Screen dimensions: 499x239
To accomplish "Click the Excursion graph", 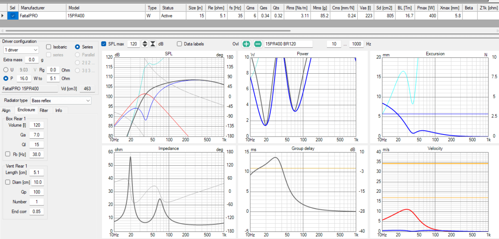I will point(435,96).
